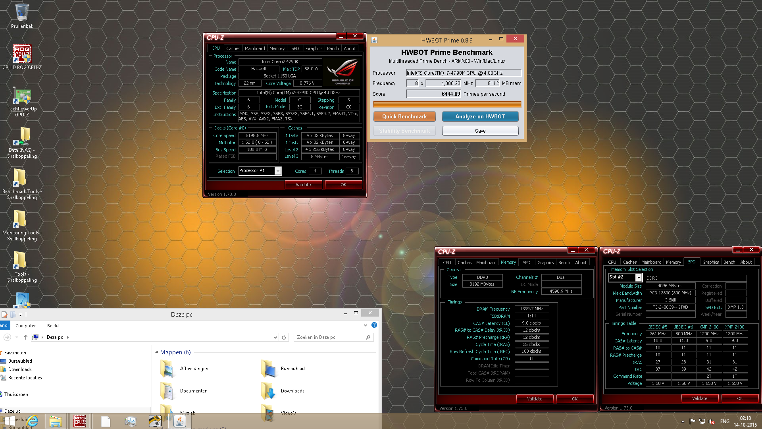Click the Explorer help question mark icon
Screen dimensions: 762x429
(374, 325)
